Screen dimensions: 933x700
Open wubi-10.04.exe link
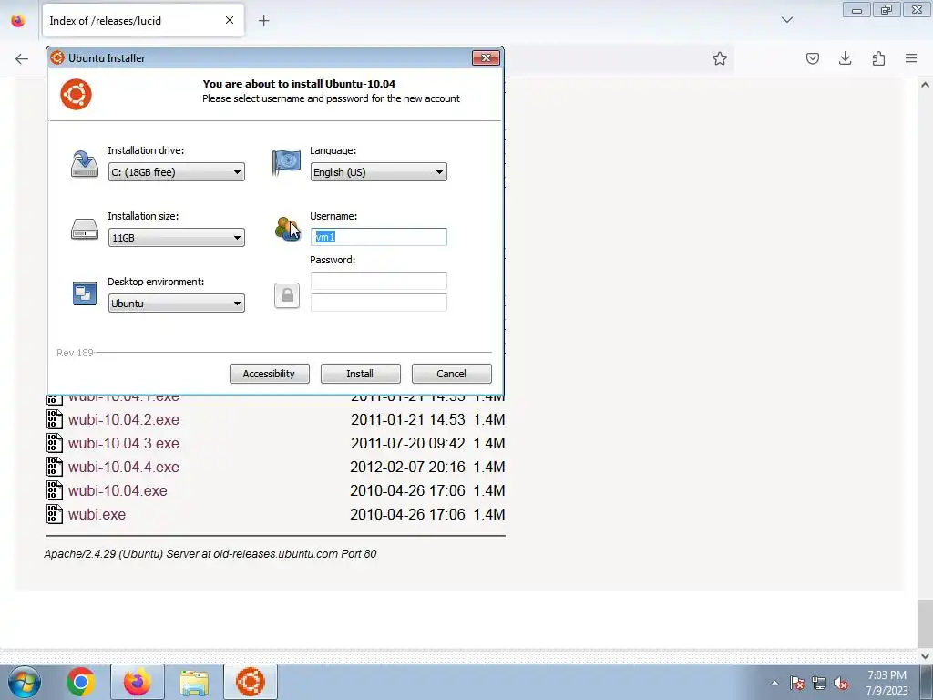[x=118, y=491]
